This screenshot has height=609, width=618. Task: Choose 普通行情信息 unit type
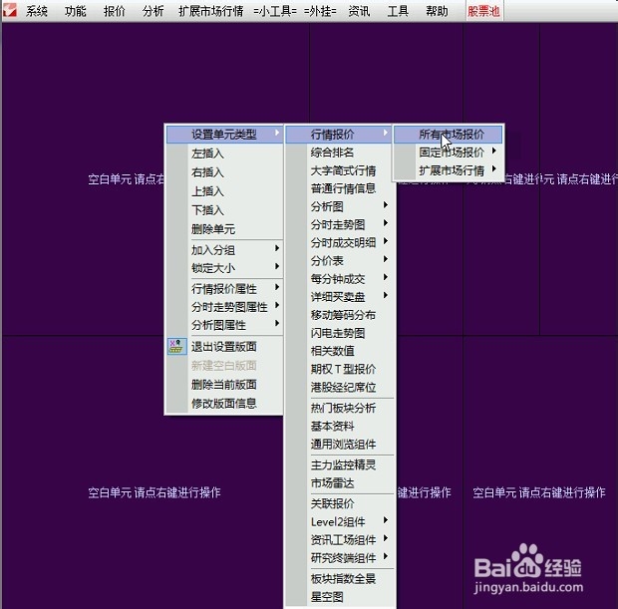pyautogui.click(x=340, y=188)
